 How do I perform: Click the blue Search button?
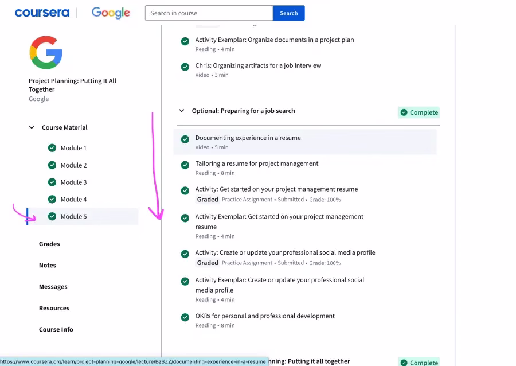pos(288,13)
